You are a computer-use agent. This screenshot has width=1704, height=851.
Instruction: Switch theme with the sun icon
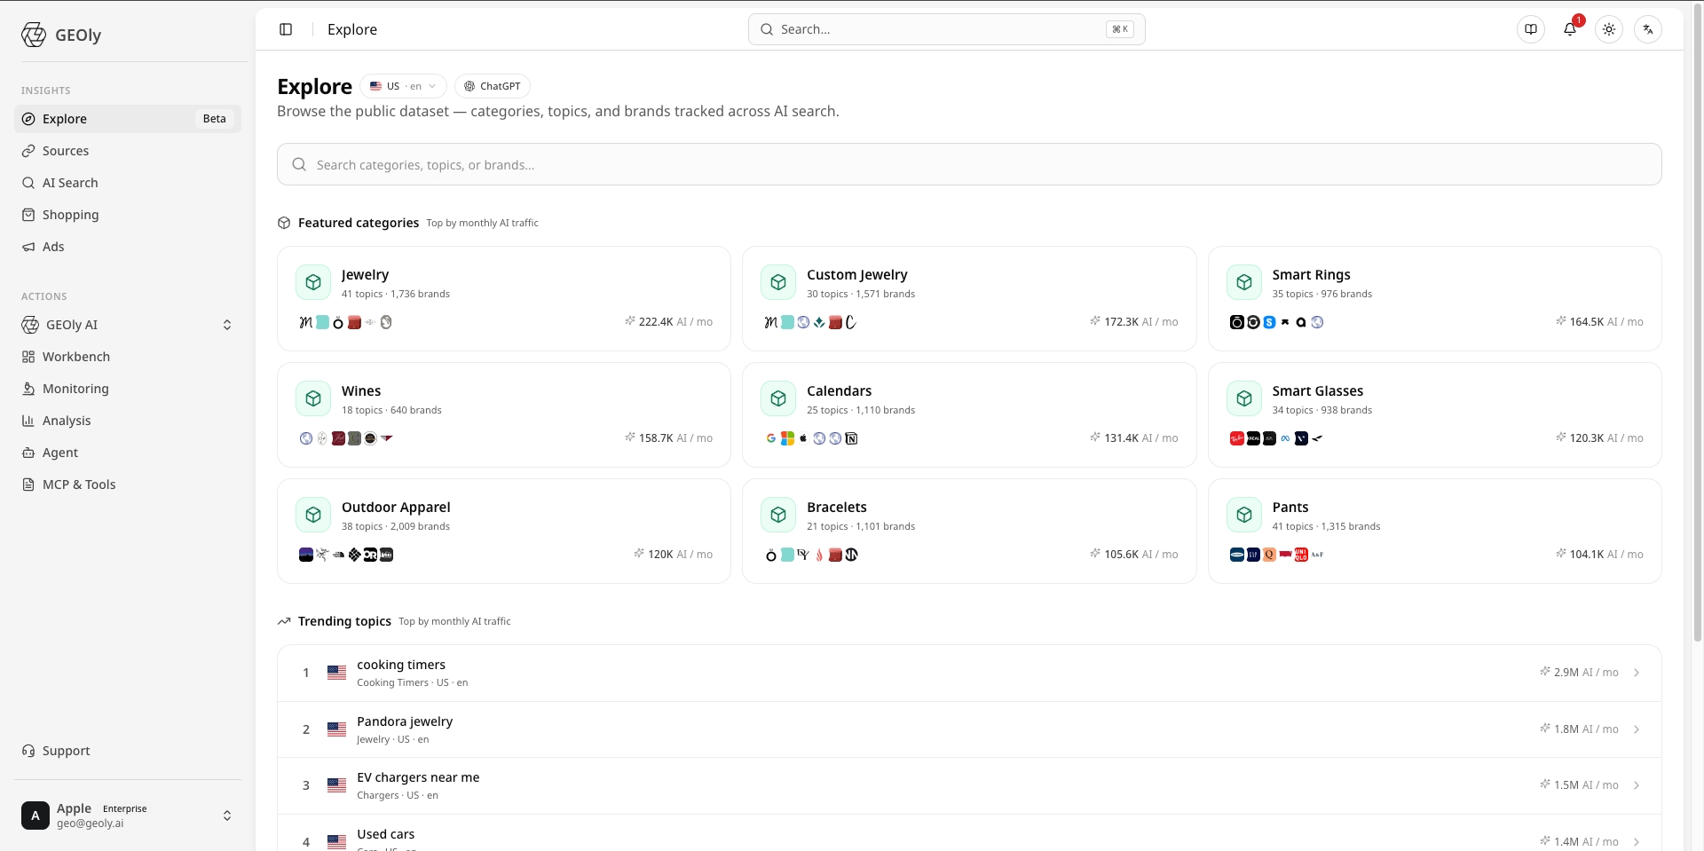pos(1609,29)
